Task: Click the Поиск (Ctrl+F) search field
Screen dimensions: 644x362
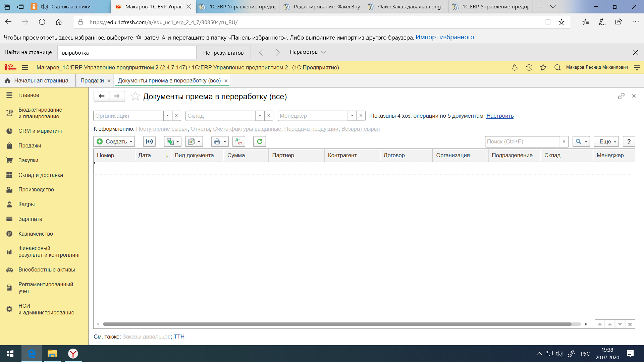Action: tap(522, 141)
